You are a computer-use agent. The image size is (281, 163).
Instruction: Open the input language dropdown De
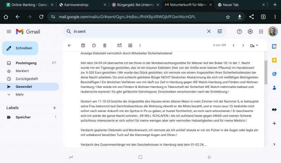pyautogui.click(x=254, y=46)
